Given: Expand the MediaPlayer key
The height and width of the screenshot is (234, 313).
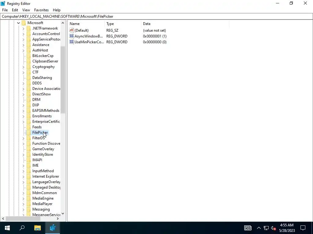Looking at the screenshot, I should click(23, 204).
